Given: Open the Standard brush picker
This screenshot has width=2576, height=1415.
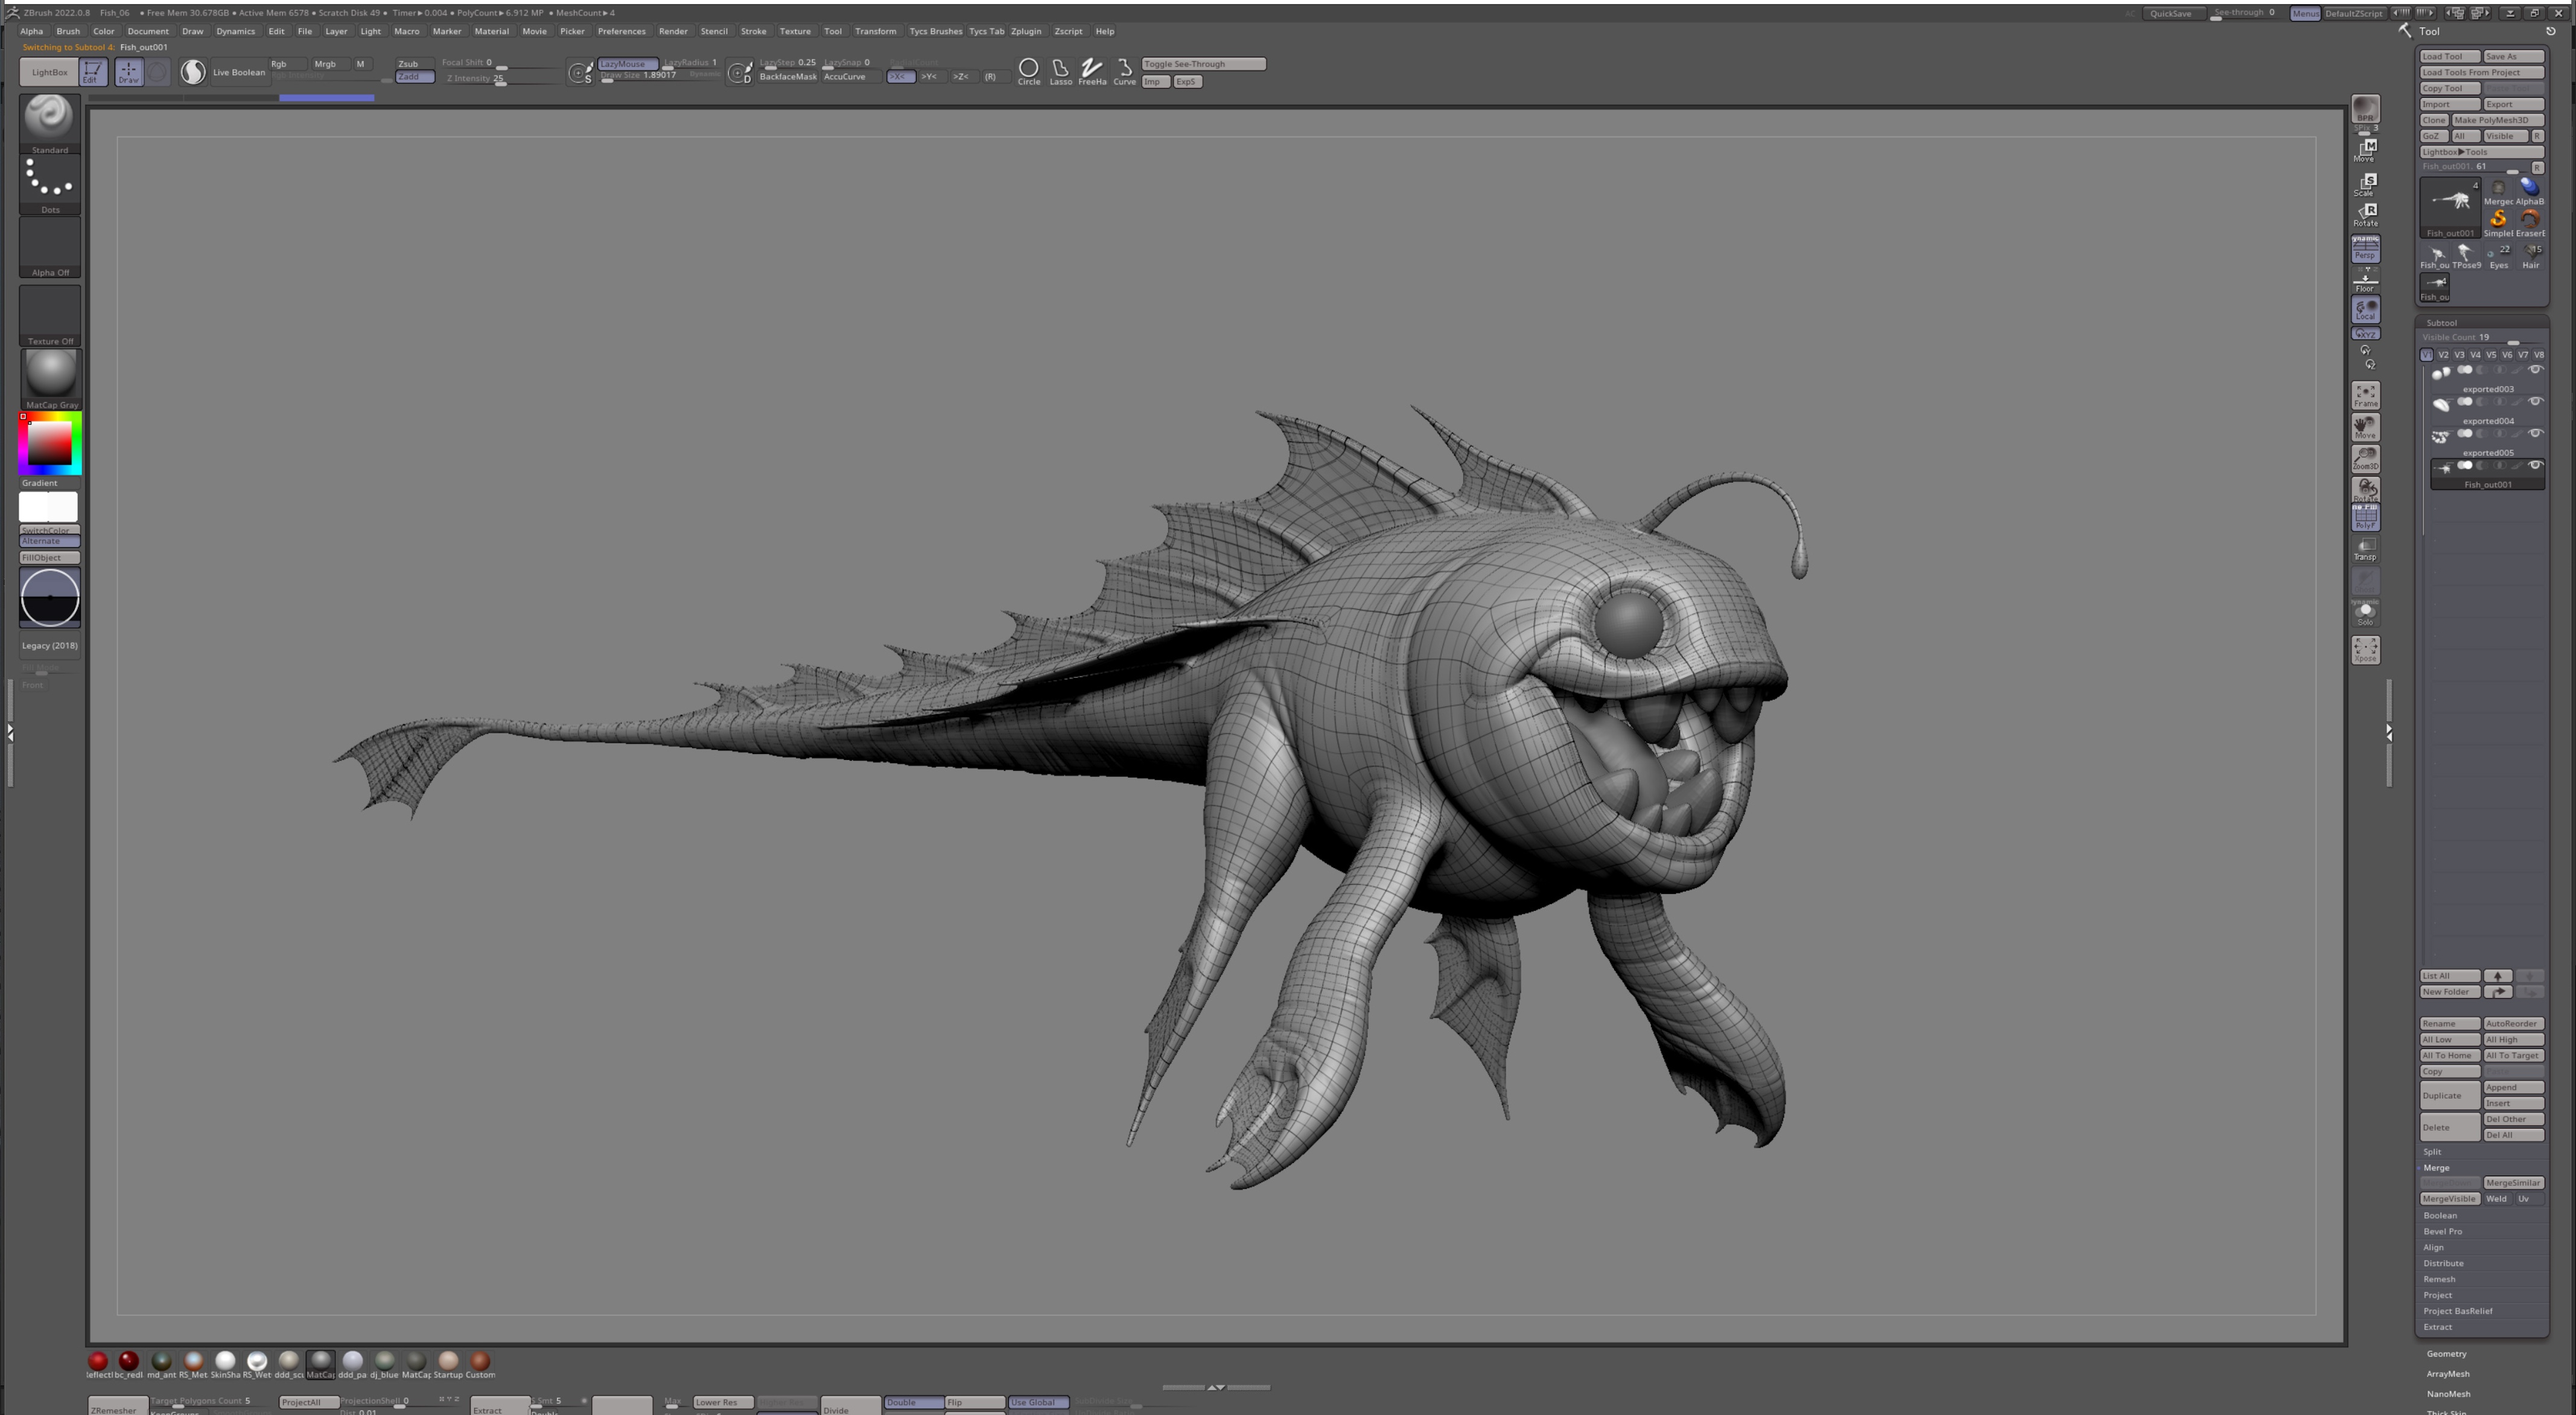Looking at the screenshot, I should (50, 124).
